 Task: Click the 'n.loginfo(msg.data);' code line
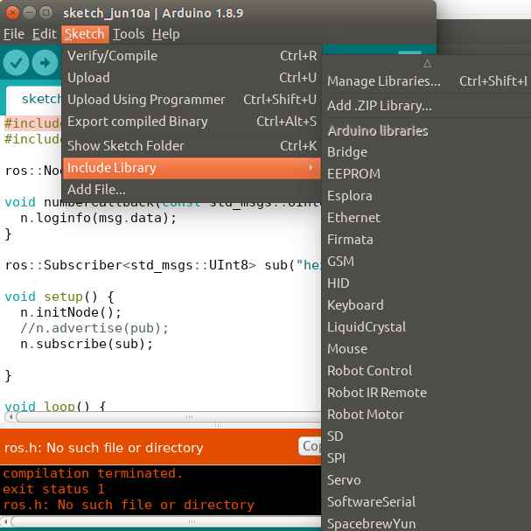(x=99, y=218)
